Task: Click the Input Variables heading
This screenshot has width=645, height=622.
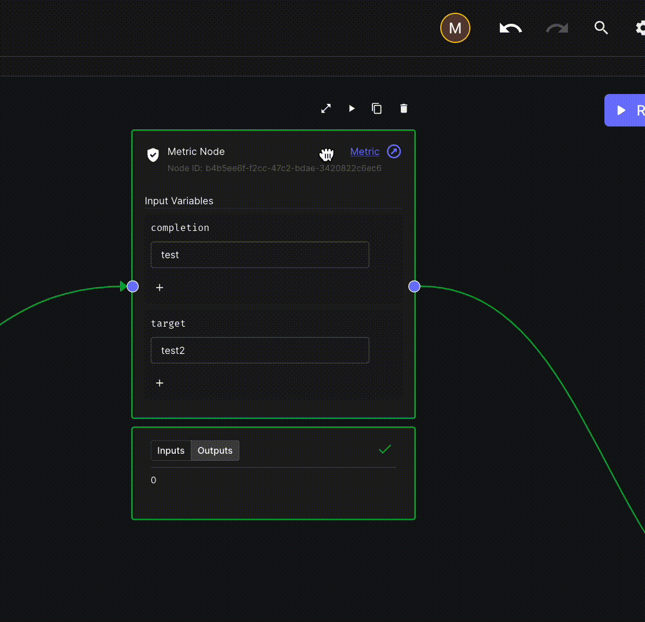Action: [x=179, y=201]
